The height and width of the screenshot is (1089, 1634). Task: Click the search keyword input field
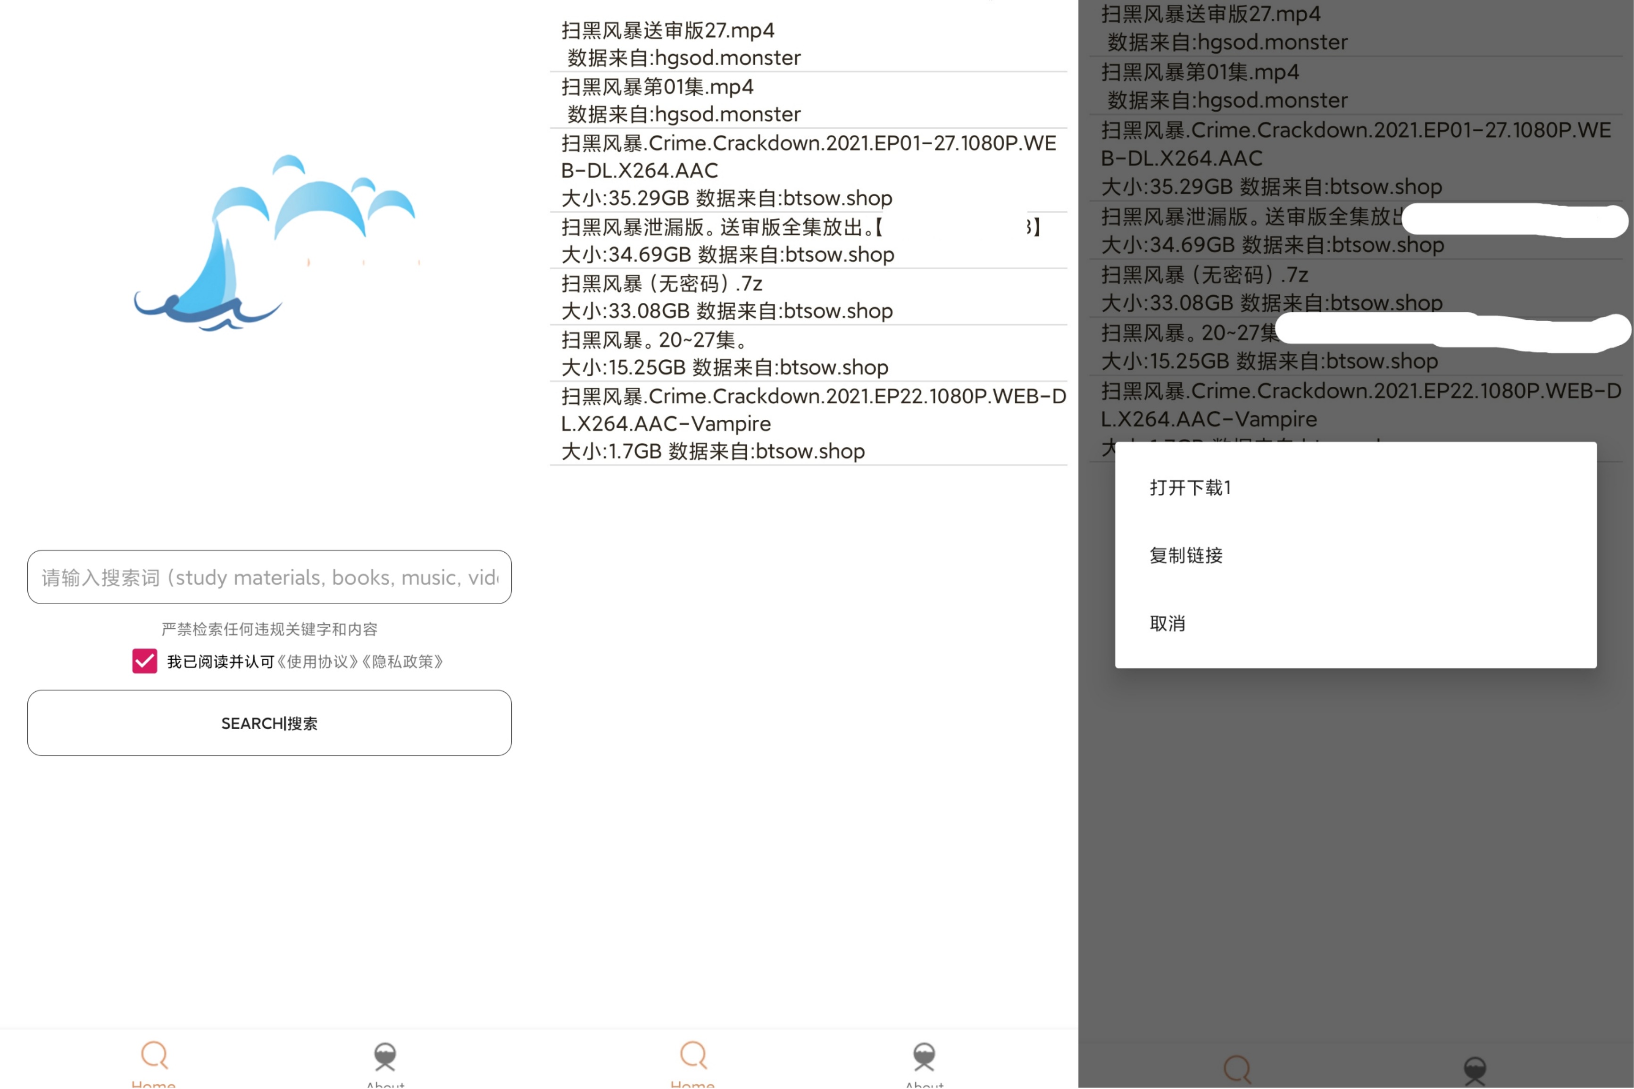click(x=270, y=577)
